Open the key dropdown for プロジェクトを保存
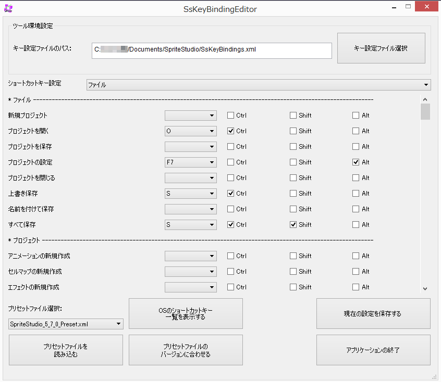 [x=191, y=147]
